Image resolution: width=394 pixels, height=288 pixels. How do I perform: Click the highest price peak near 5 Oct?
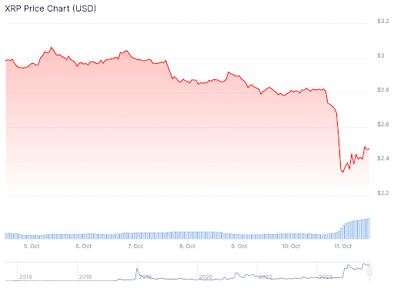52,48
